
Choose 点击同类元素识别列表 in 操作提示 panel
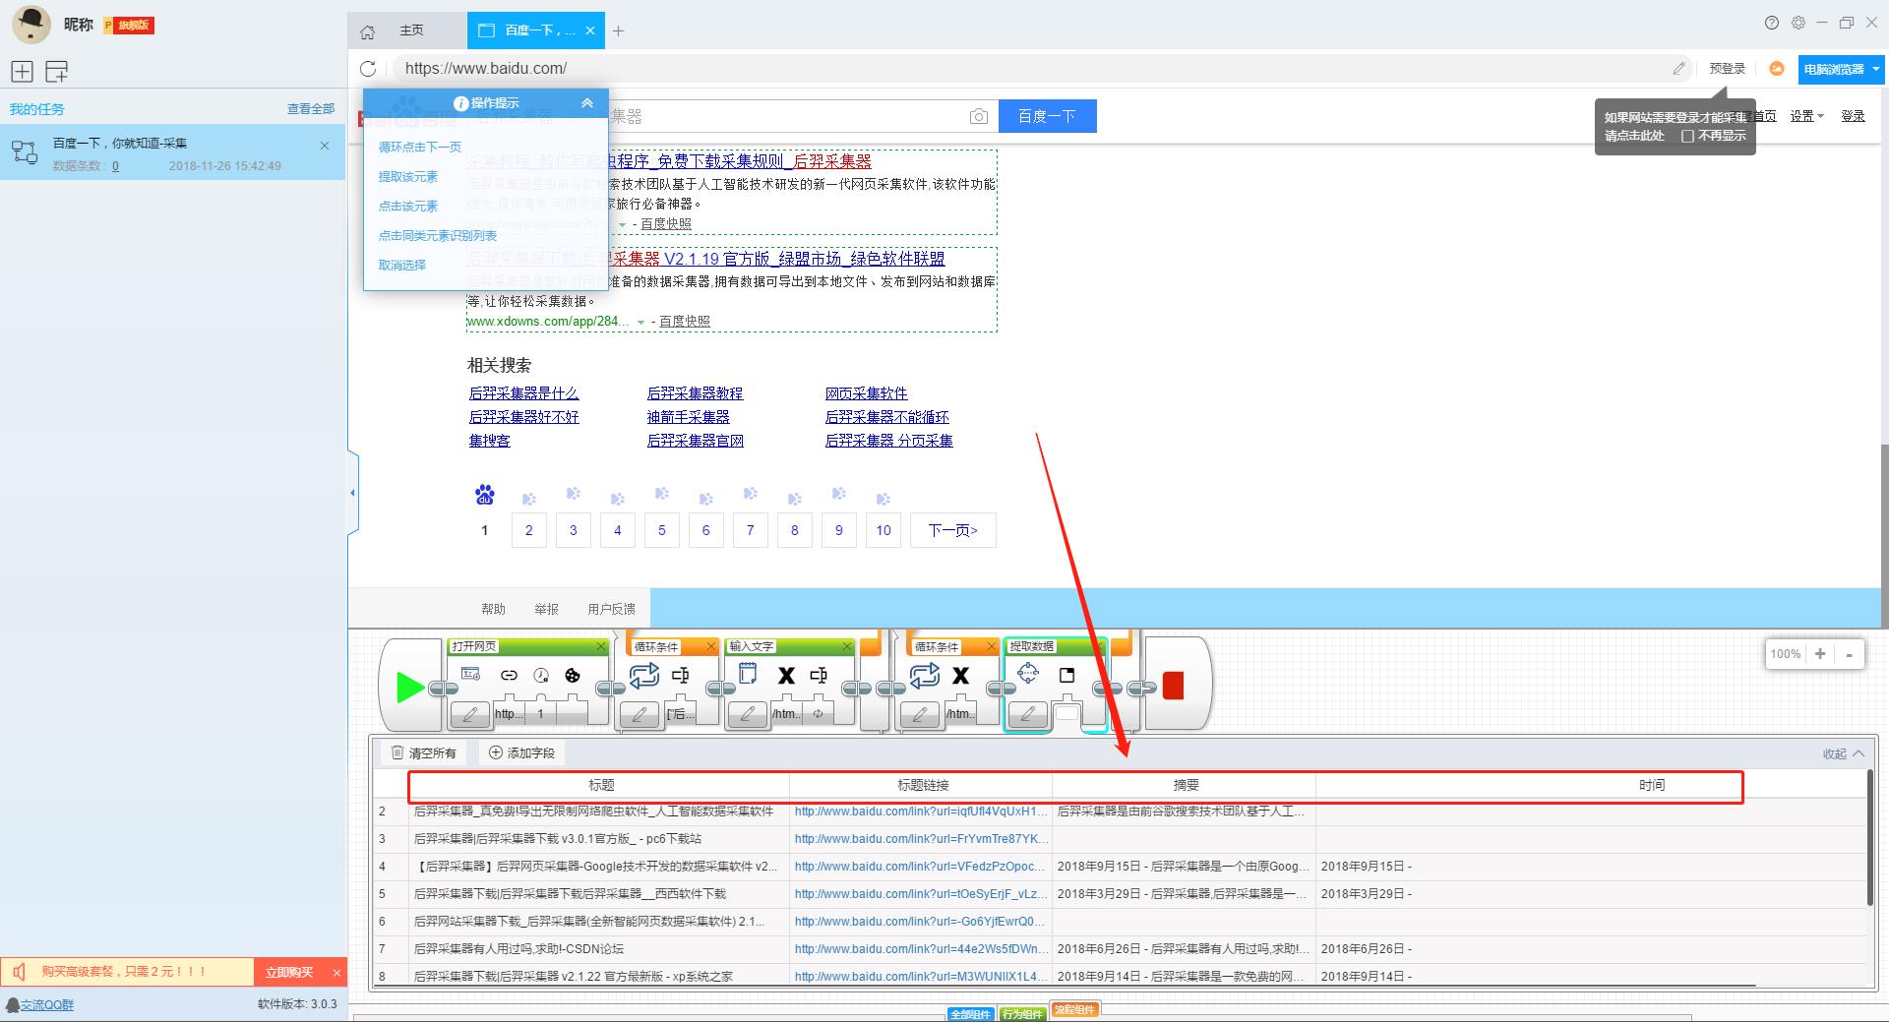tap(438, 235)
